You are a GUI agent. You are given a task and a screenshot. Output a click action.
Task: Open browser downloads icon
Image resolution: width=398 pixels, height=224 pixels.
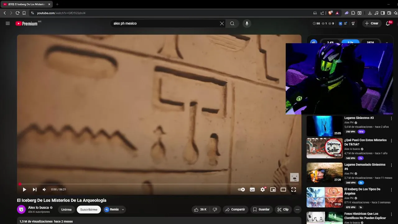click(370, 13)
